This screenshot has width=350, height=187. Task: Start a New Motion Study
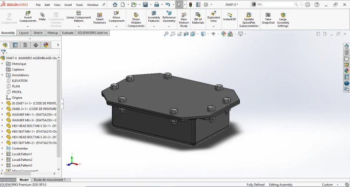pyautogui.click(x=184, y=20)
